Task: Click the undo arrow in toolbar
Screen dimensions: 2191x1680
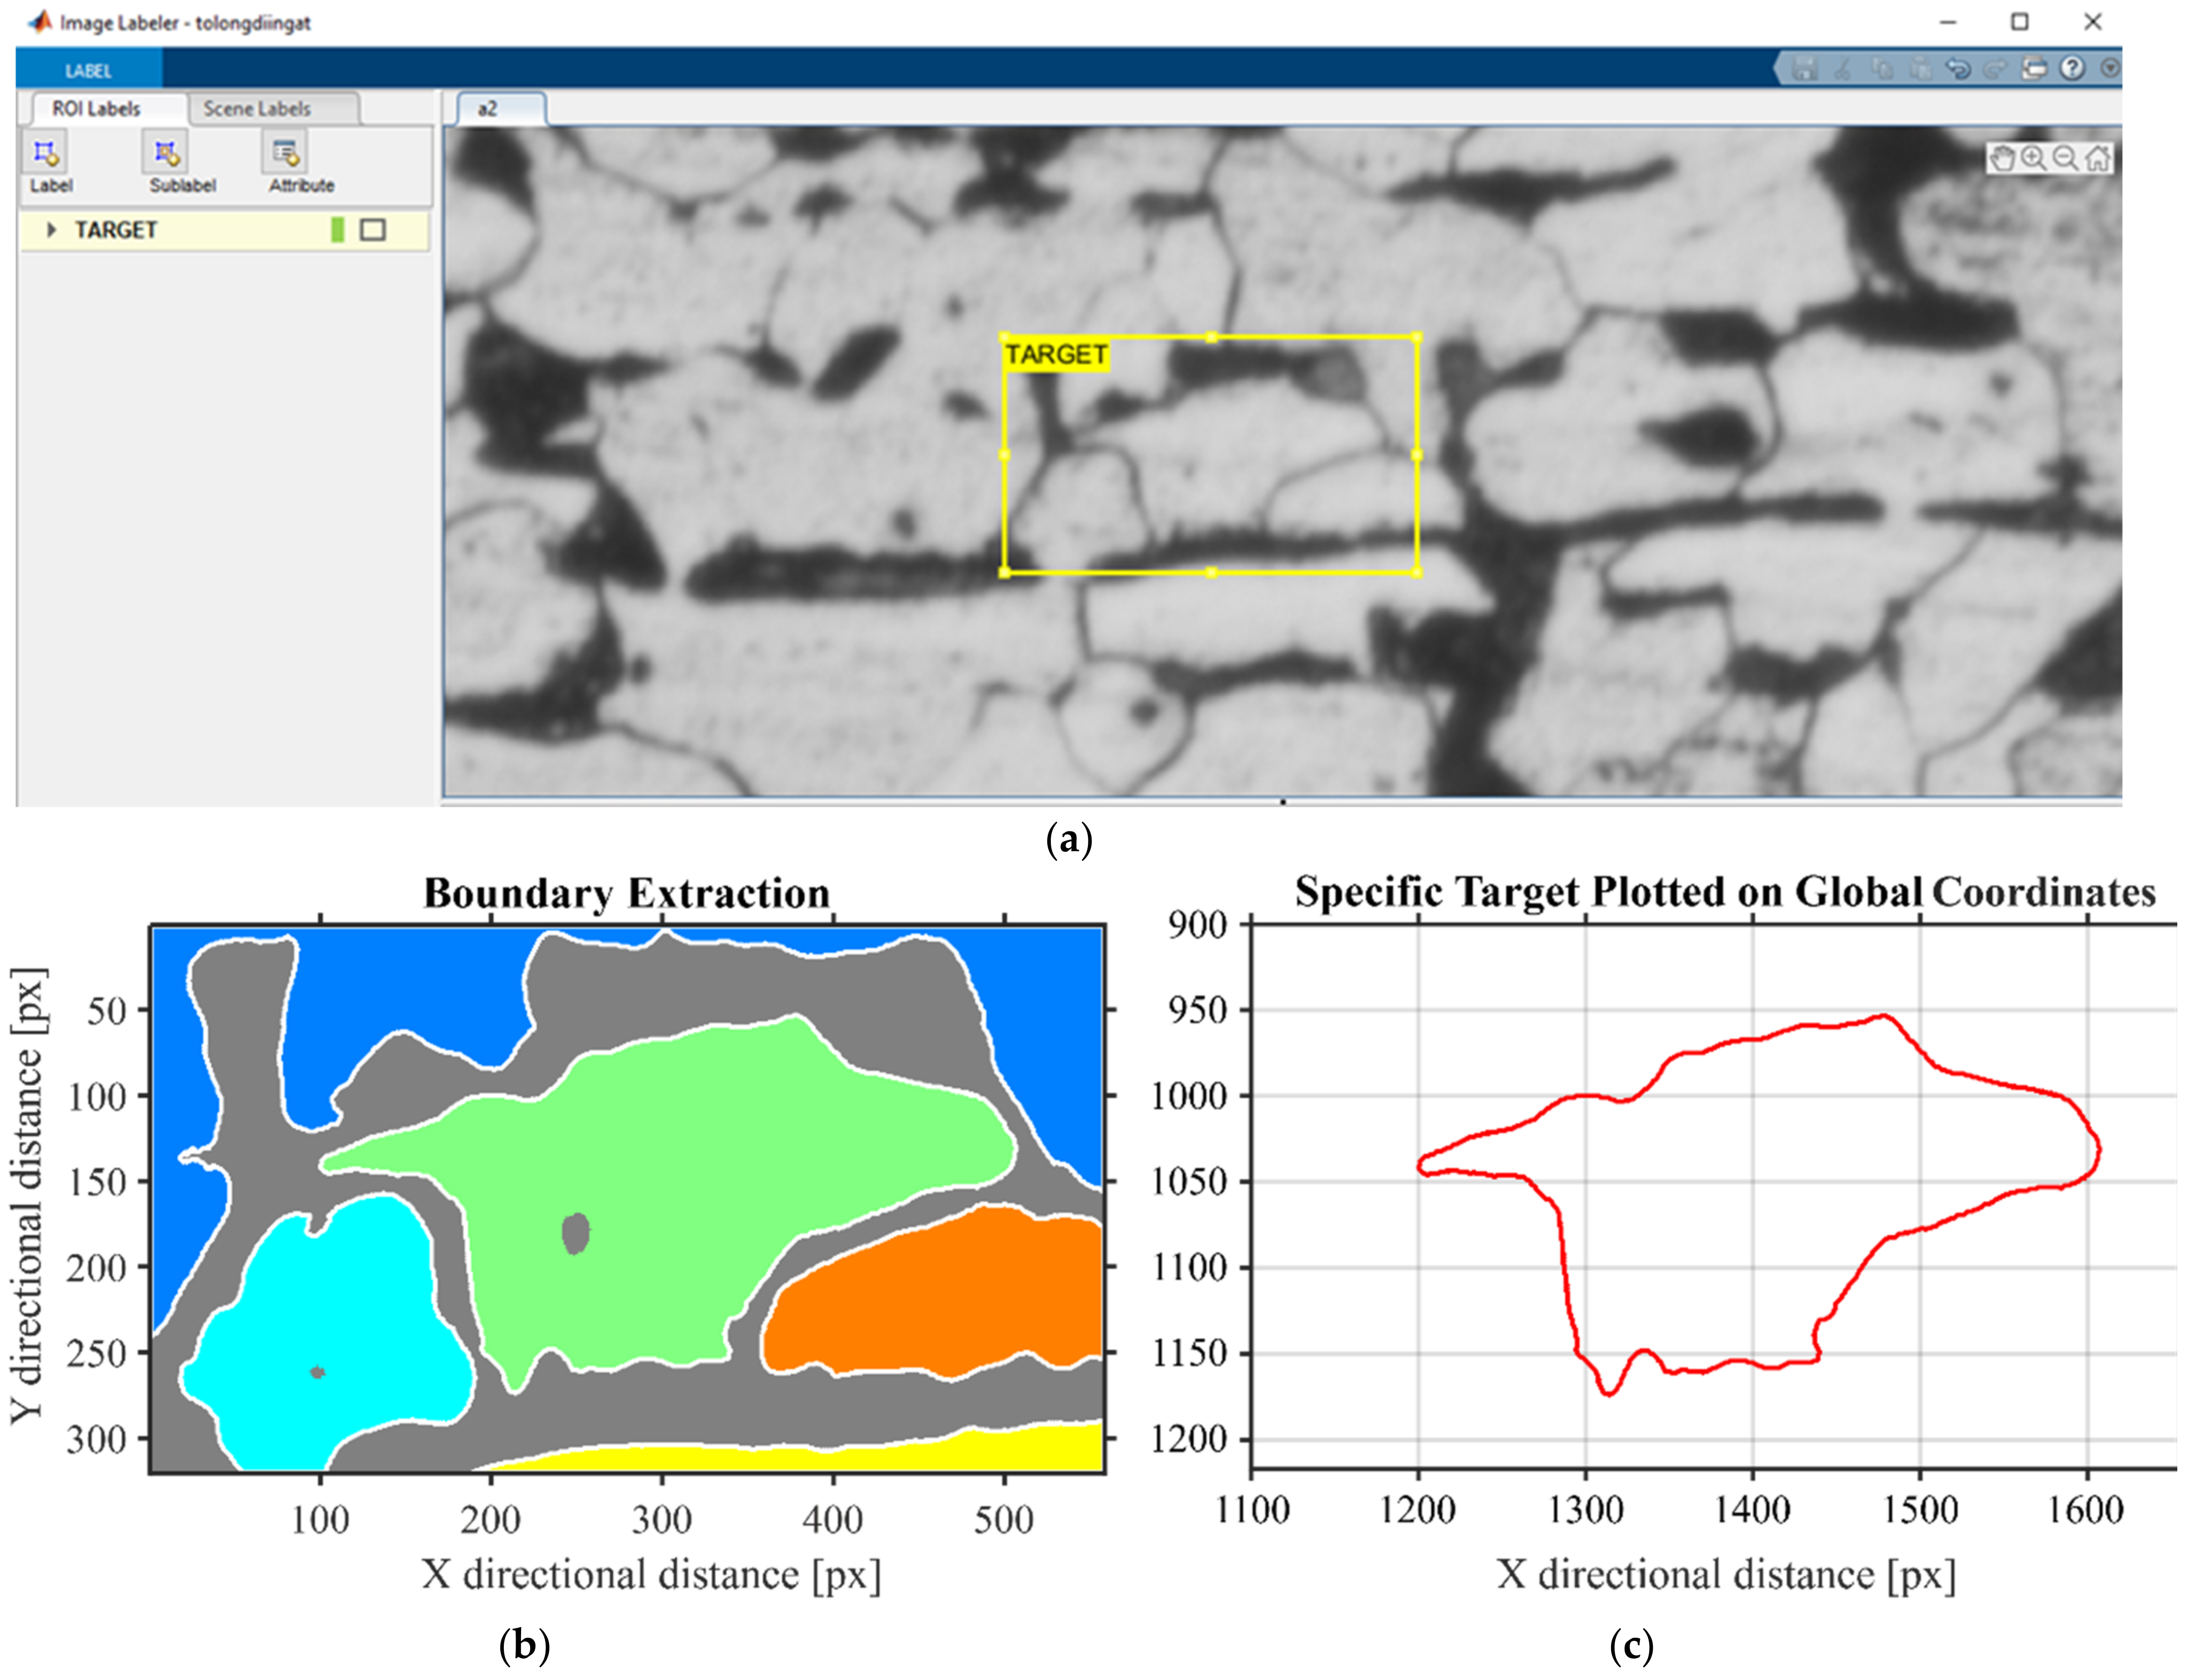Action: pos(1958,68)
